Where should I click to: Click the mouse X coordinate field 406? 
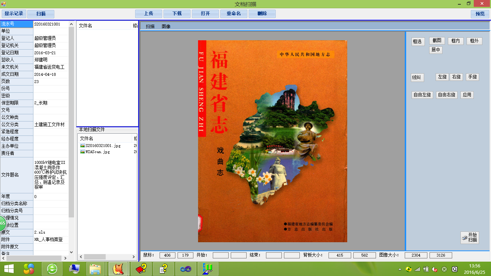(x=168, y=255)
